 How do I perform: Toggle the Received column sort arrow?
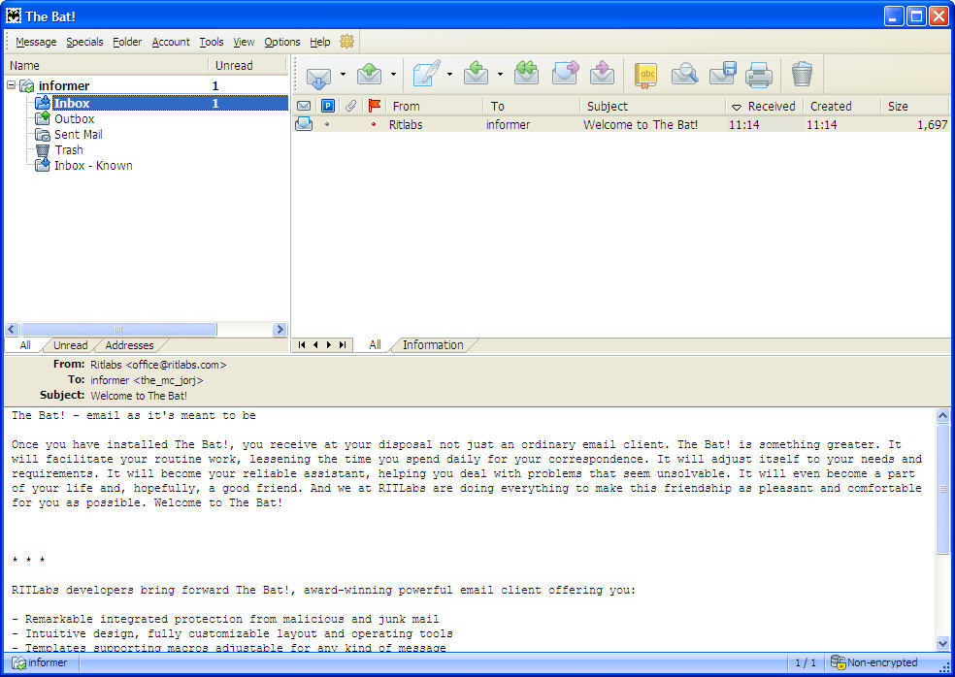737,107
